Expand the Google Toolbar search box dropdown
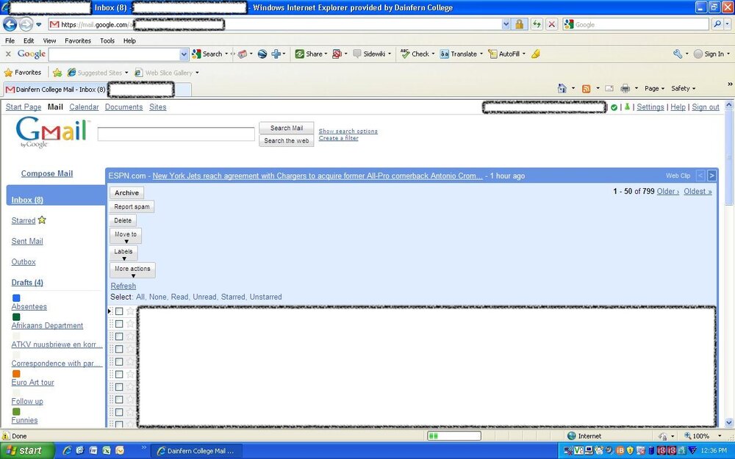 [184, 54]
